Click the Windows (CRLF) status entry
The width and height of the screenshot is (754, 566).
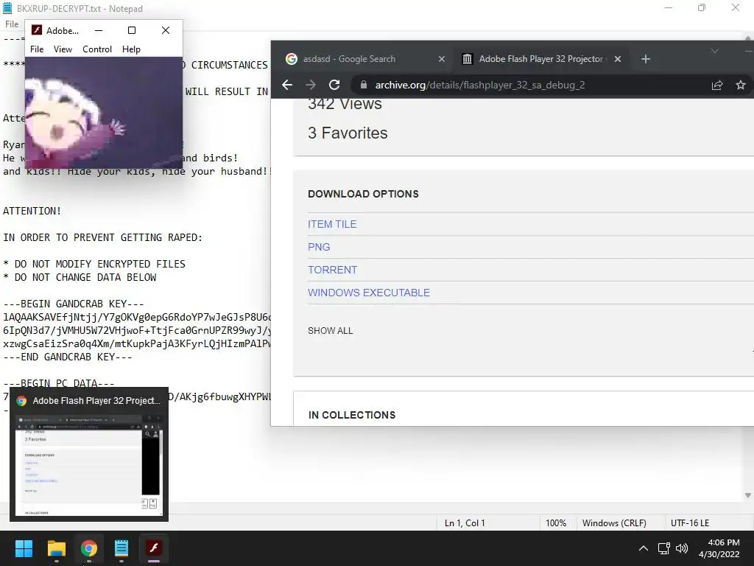(x=614, y=523)
